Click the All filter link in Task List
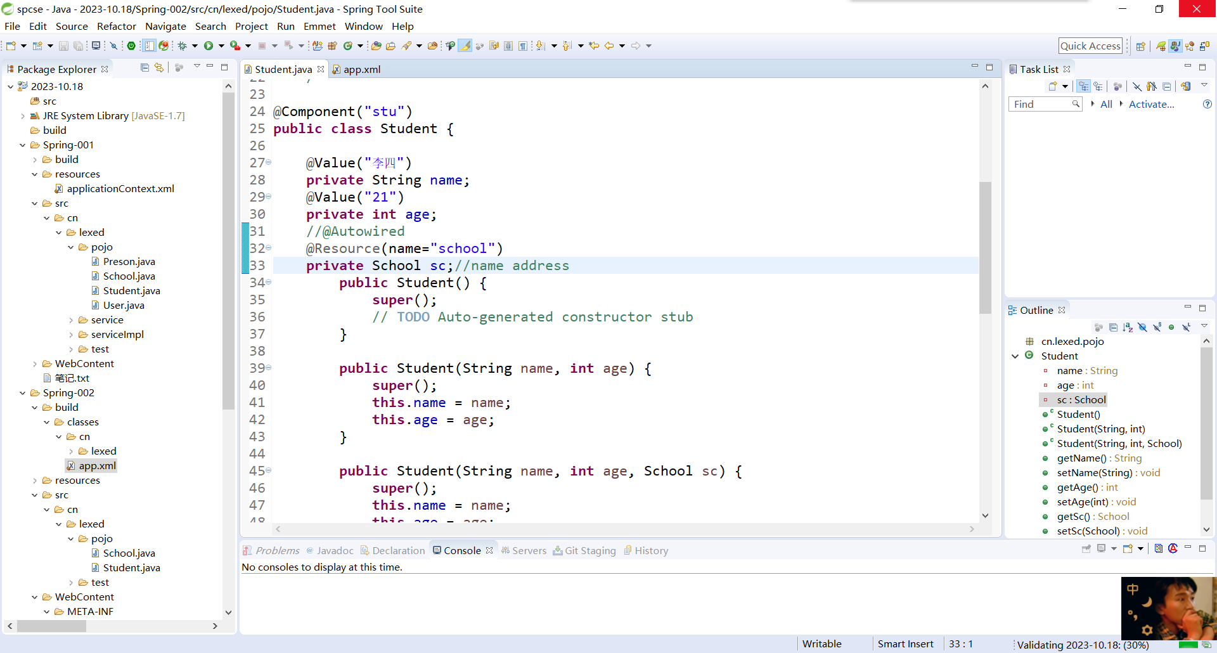Screen dimensions: 1217x653 pos(1106,104)
